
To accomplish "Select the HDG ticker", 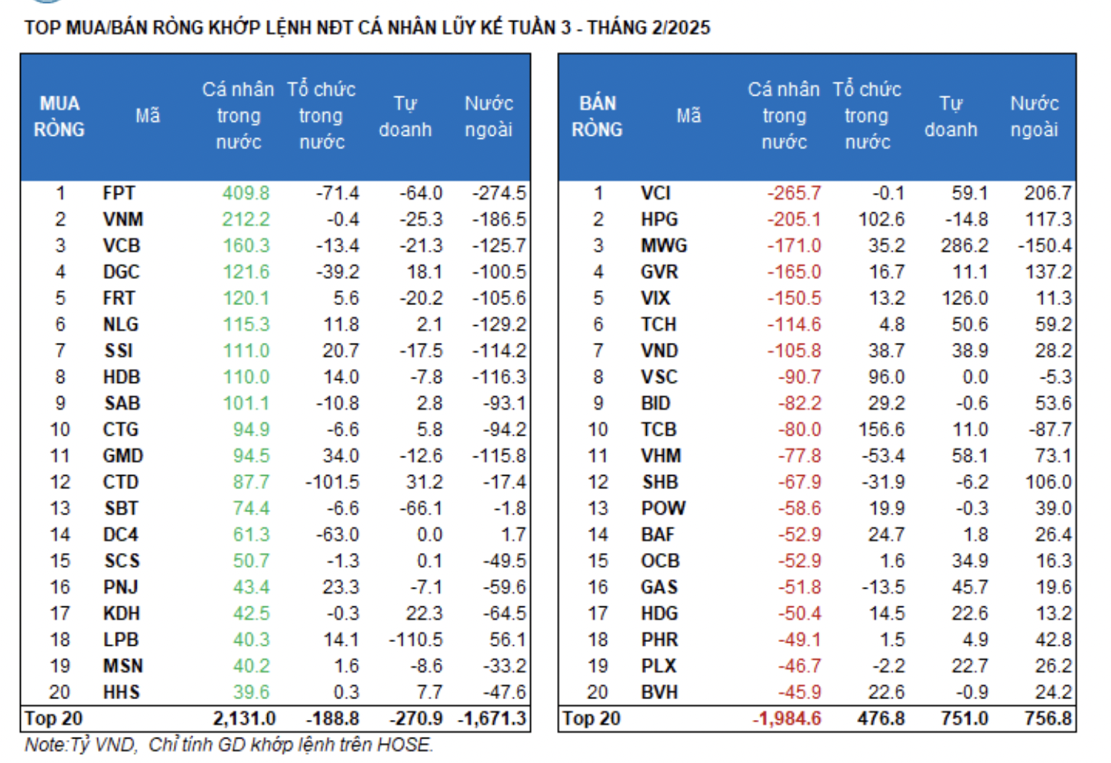I will pyautogui.click(x=659, y=614).
